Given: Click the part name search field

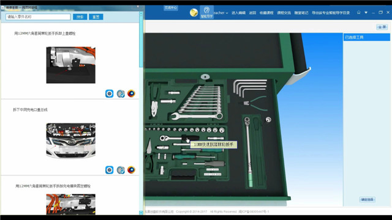Looking at the screenshot, I should tap(38, 16).
